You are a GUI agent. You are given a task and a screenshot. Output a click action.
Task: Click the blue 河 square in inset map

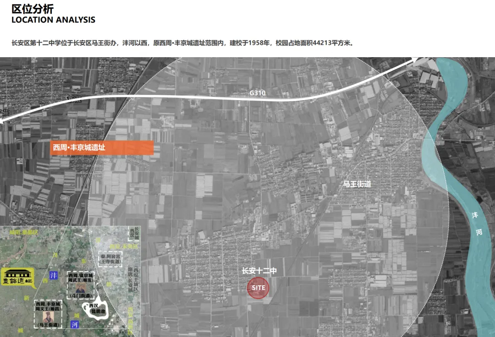click(x=75, y=324)
